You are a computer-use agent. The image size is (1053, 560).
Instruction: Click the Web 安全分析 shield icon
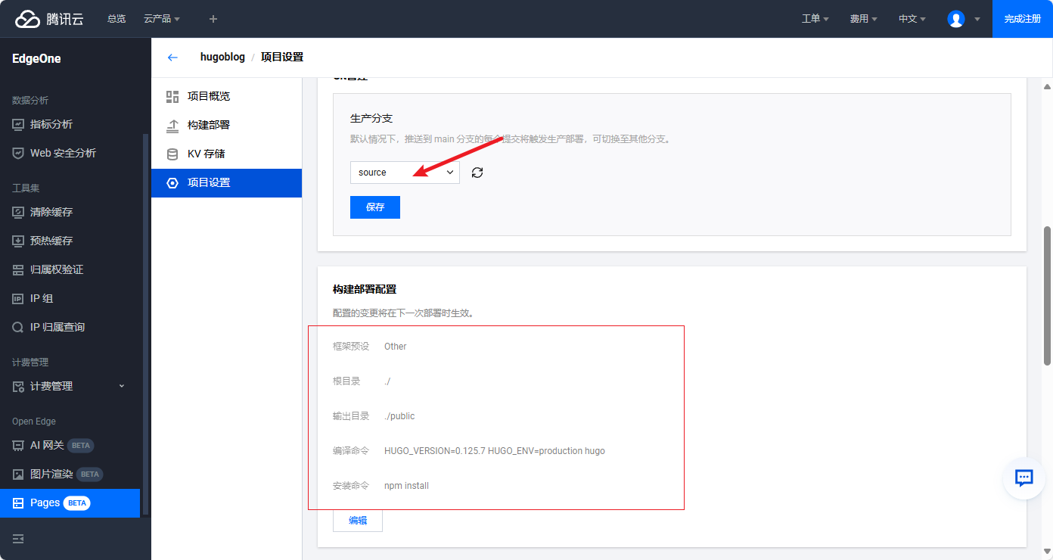[18, 153]
